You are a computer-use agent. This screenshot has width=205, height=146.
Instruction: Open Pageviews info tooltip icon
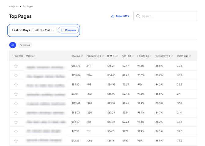coord(100,56)
